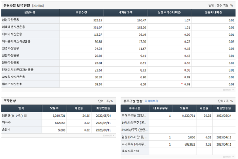Viewport: 238px width, 159px height.
Task: Click the 보유수량 column header
Action: pyautogui.click(x=81, y=13)
